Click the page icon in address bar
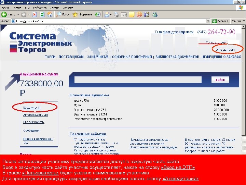 [13, 21]
